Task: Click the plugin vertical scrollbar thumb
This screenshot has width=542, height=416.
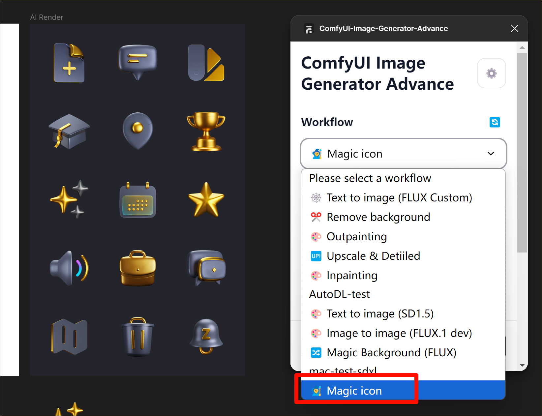Action: 522,152
